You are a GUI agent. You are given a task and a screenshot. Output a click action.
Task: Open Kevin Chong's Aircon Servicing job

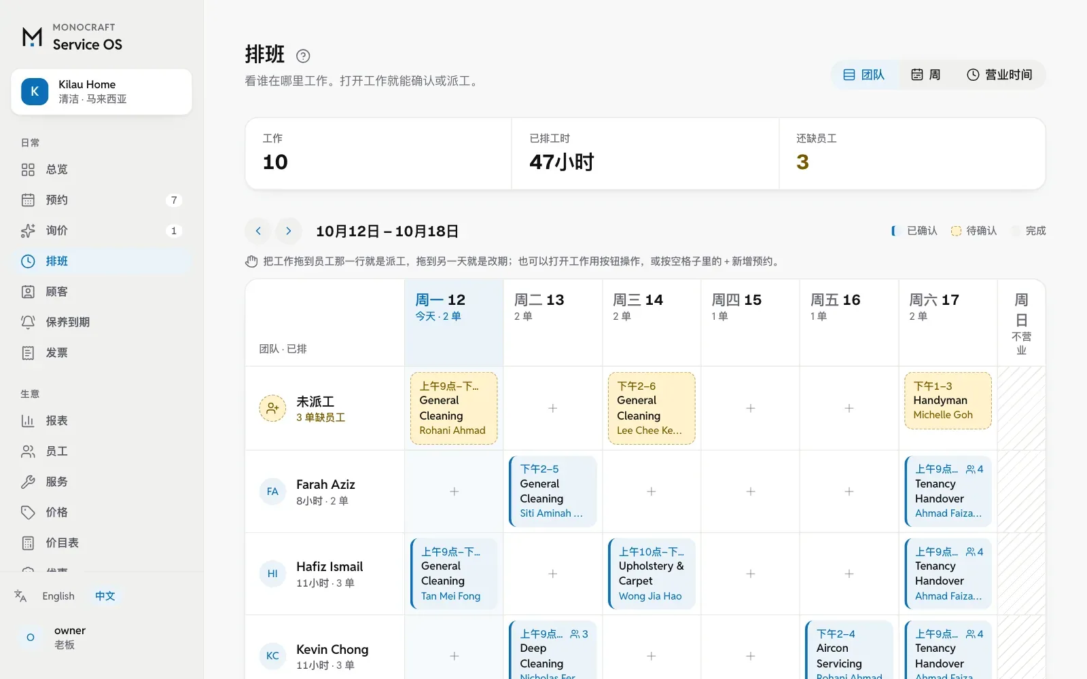pos(849,650)
